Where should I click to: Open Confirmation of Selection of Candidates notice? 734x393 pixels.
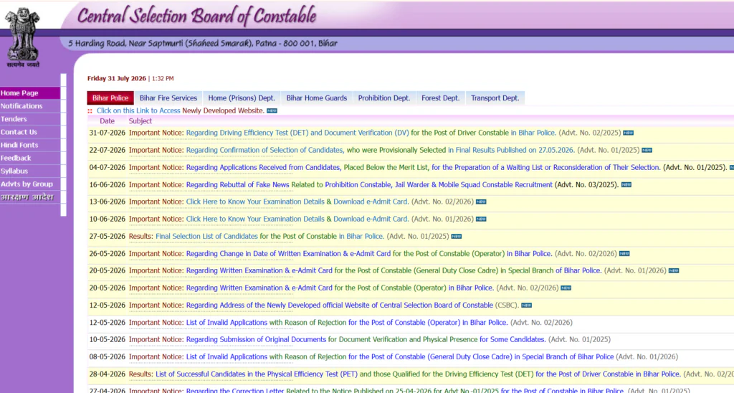pos(380,151)
